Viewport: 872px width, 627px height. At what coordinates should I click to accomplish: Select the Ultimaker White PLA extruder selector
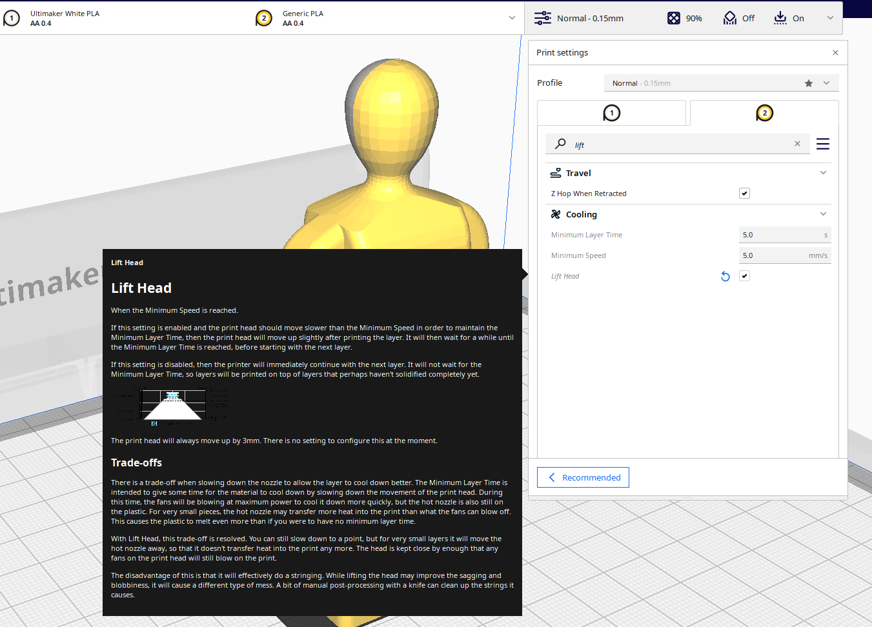65,18
